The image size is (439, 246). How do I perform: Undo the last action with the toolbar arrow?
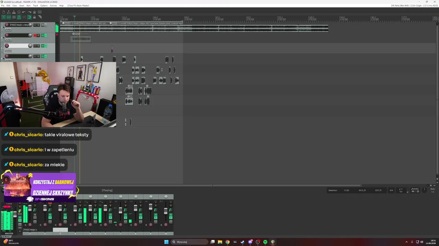point(24,12)
